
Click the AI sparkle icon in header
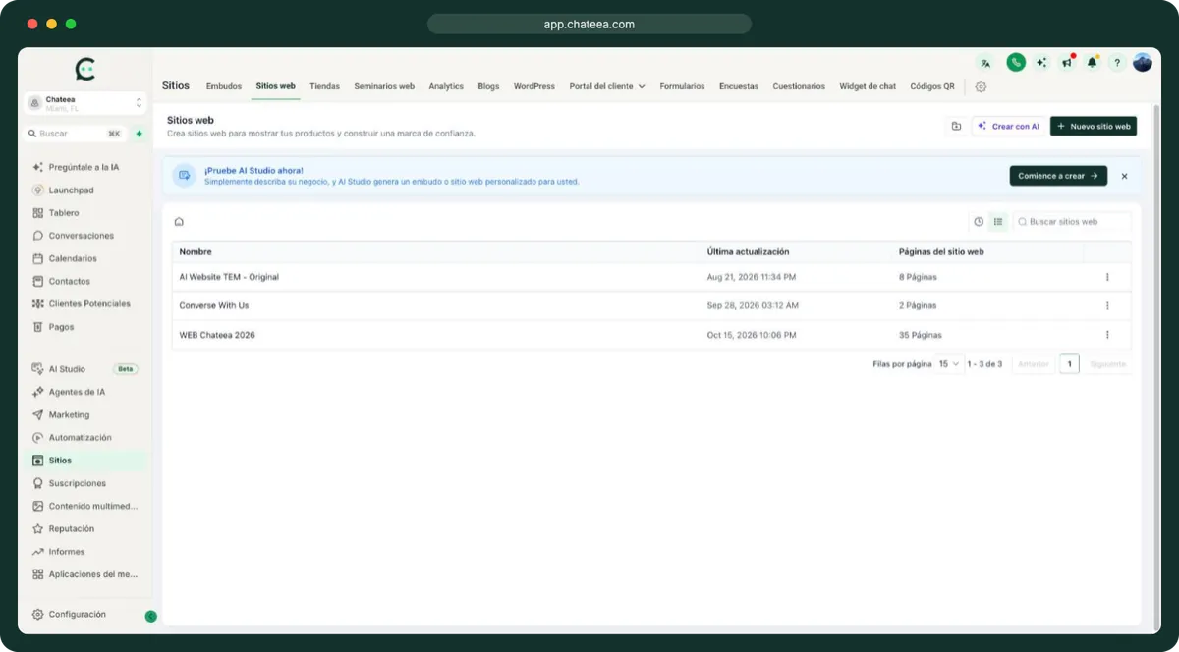(1041, 63)
